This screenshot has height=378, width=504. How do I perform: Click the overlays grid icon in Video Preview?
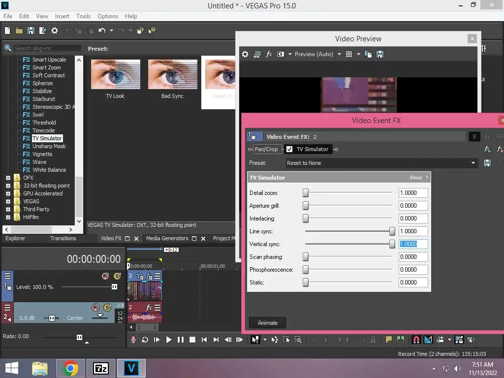[349, 54]
